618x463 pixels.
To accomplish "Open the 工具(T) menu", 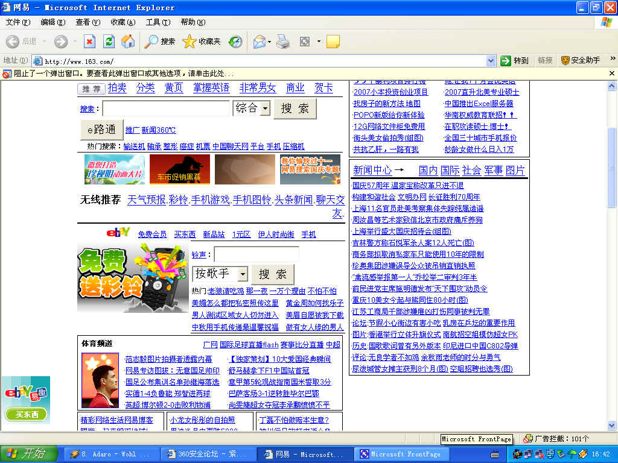I will point(158,22).
